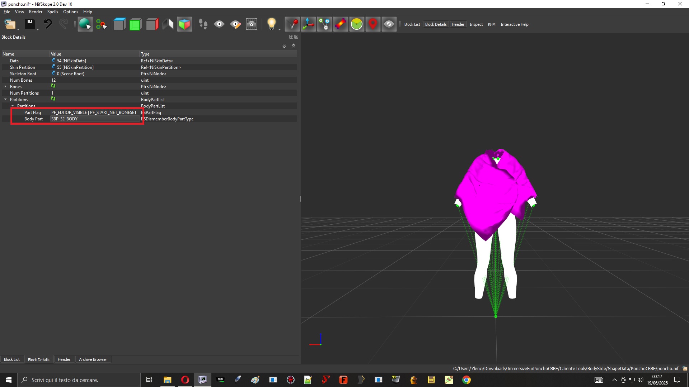Open the lightbulb dropdown arrow

(280, 29)
